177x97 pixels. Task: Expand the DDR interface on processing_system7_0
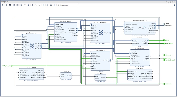point(155,24)
